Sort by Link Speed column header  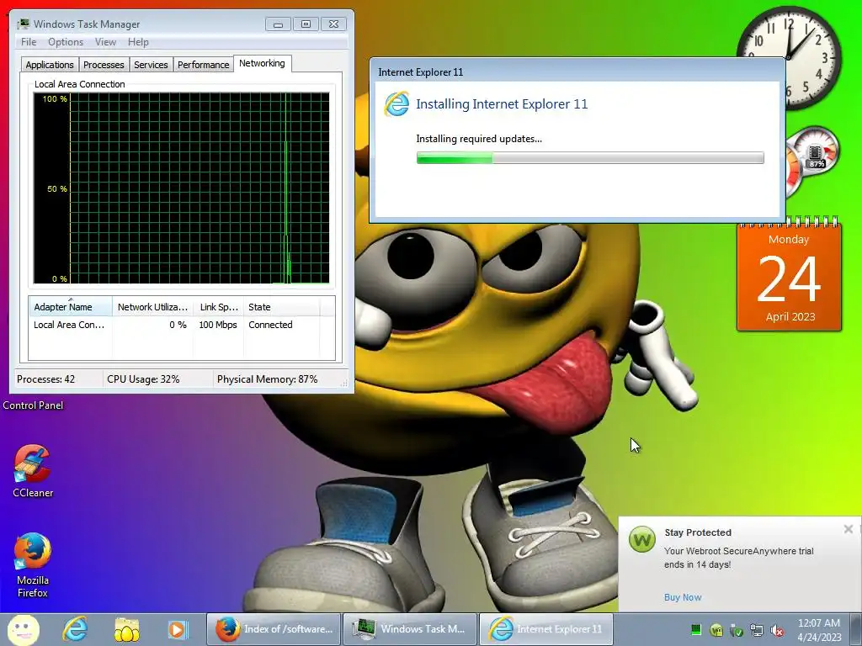[x=218, y=307]
